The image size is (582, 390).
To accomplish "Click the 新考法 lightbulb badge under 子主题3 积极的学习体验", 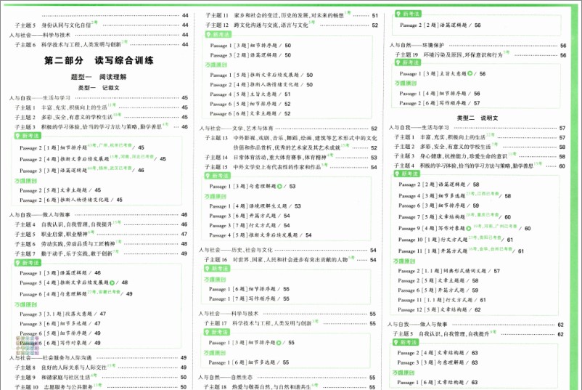I will coord(27,136).
